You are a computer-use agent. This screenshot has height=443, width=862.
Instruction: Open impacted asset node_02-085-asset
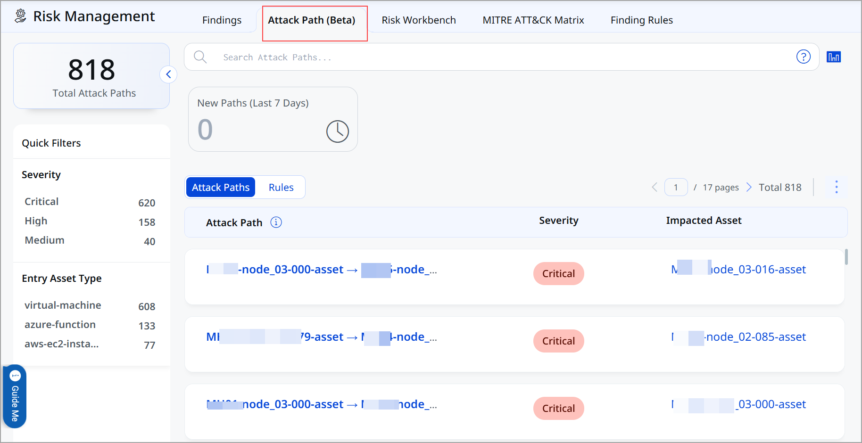[738, 337]
